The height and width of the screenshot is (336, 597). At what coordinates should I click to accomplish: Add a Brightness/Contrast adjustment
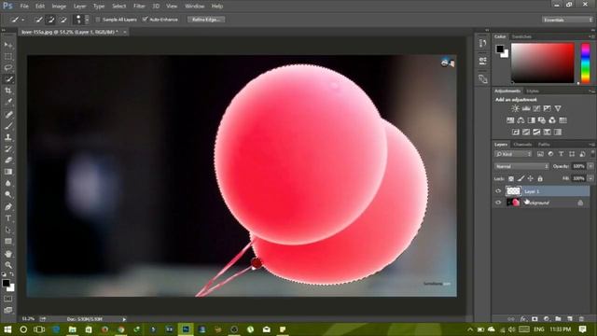point(515,108)
